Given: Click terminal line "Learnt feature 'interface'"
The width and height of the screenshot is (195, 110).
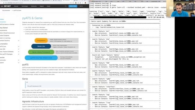Looking at the screenshot, I should 104,87.
